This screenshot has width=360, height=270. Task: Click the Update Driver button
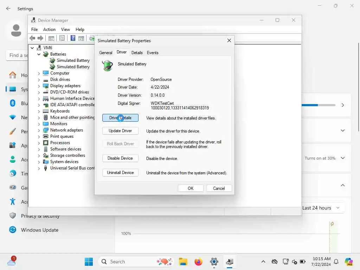(120, 131)
